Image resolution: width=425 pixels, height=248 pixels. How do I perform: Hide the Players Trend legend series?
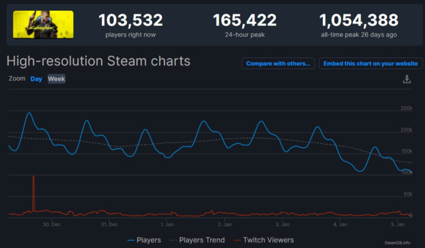coord(197,240)
